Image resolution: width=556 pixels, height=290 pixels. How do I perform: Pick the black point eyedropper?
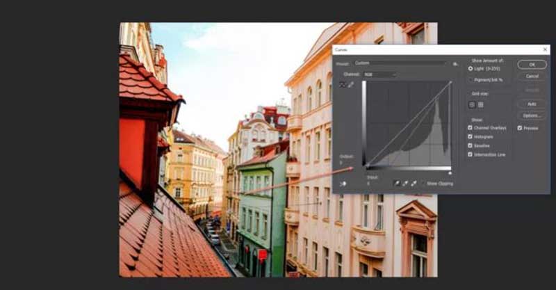(397, 183)
